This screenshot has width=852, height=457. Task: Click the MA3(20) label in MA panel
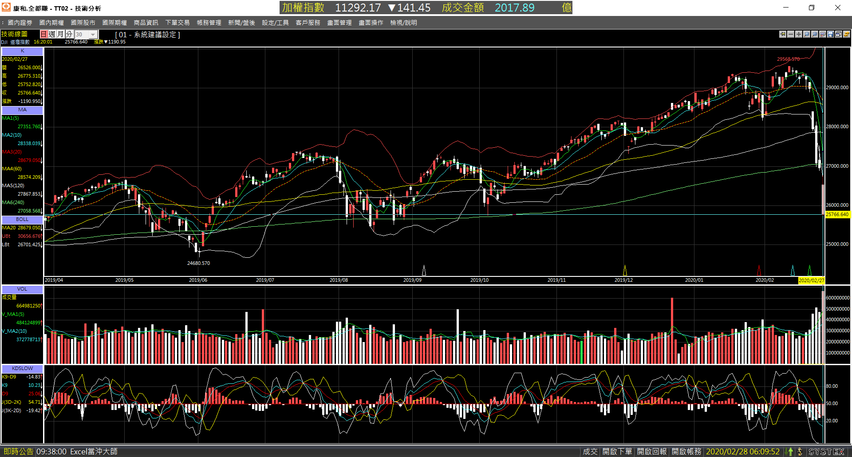12,152
